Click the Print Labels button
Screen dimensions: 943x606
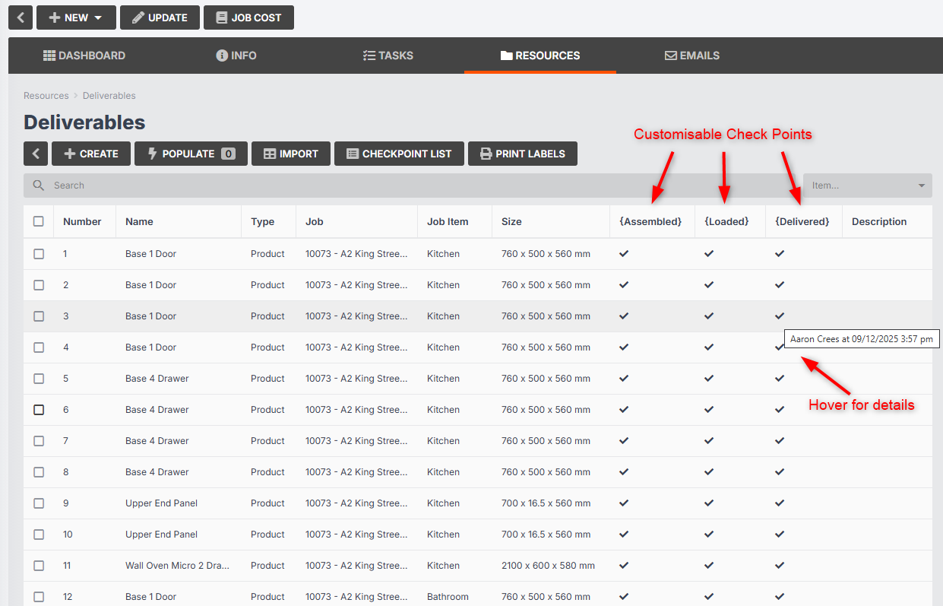[522, 154]
